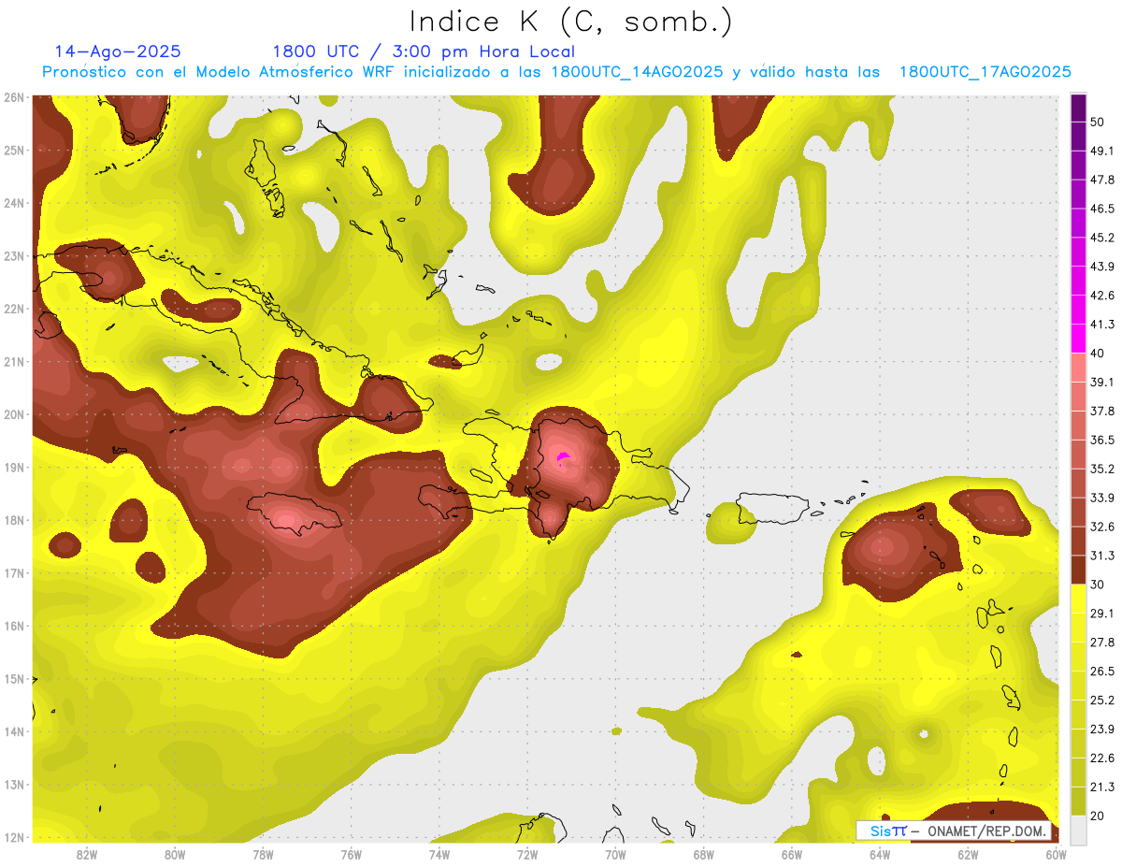Click the latitude label '13N'
The height and width of the screenshot is (867, 1122).
[x=14, y=785]
